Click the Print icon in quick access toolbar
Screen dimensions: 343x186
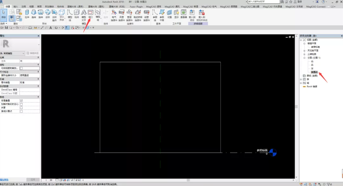pos(30,27)
